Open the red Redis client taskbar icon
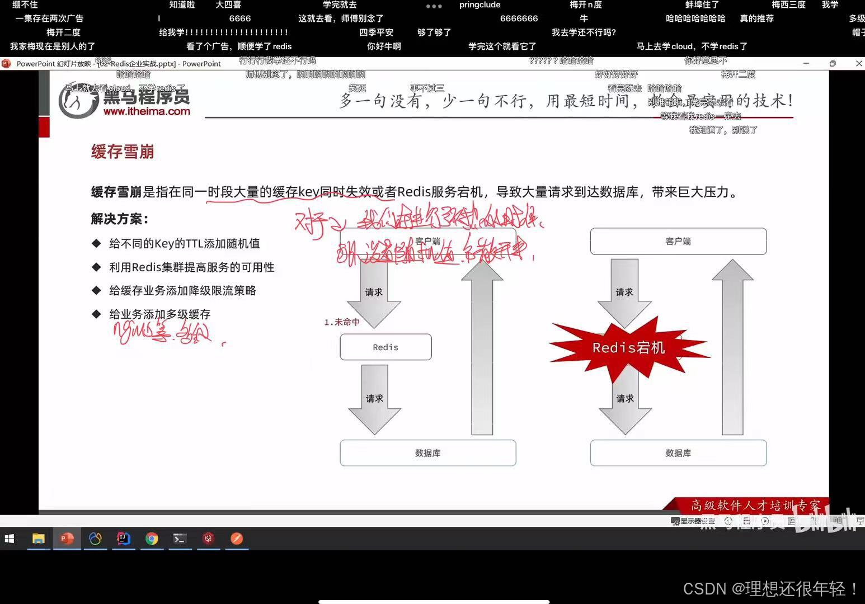Viewport: 865px width, 604px height. tap(209, 539)
